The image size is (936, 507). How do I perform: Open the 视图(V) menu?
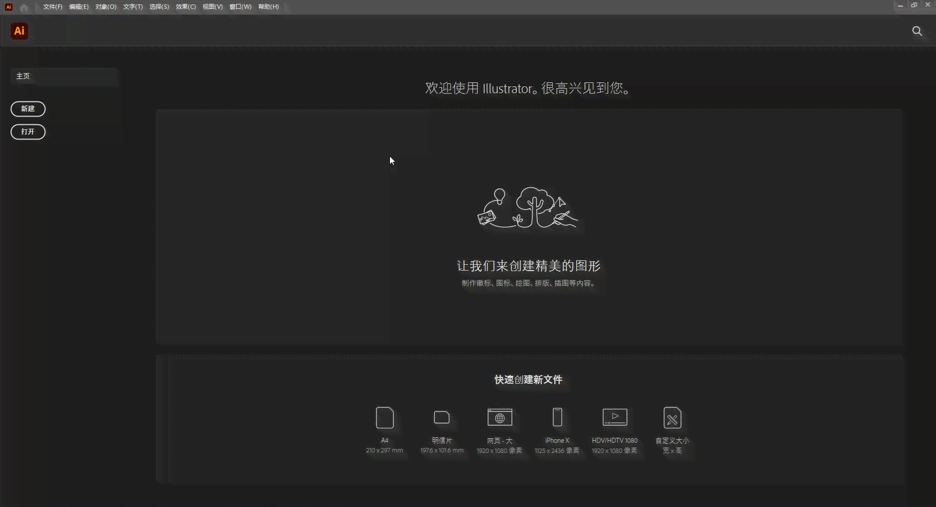[213, 7]
